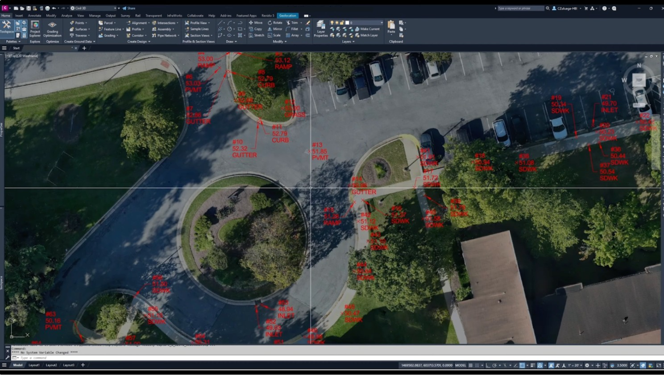664x375 pixels.
Task: Open Layer Properties manager
Action: [x=320, y=28]
